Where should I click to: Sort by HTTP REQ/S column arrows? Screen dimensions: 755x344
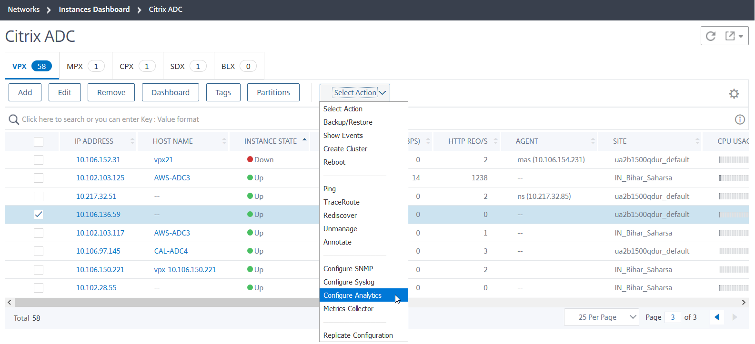pos(495,141)
